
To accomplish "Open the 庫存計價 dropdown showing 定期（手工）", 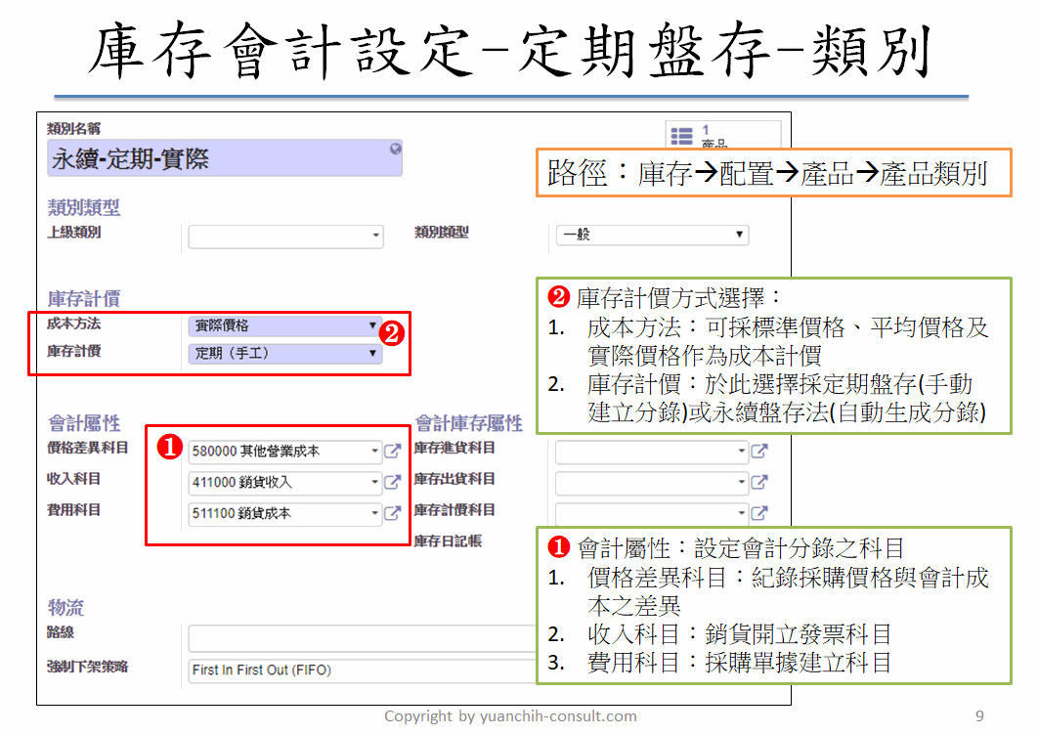I will [285, 354].
